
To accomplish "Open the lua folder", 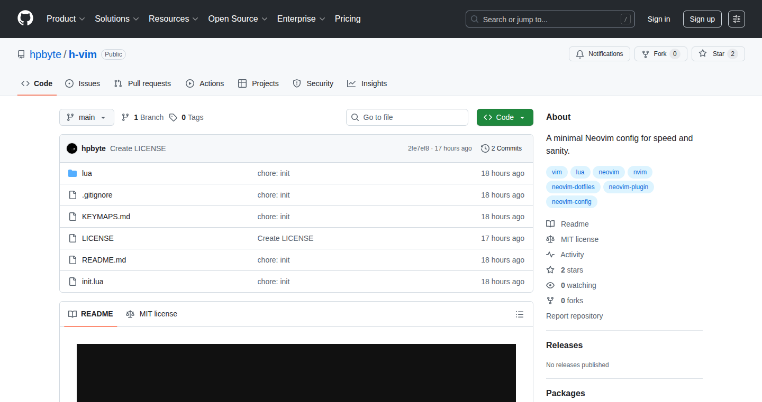I will point(87,173).
